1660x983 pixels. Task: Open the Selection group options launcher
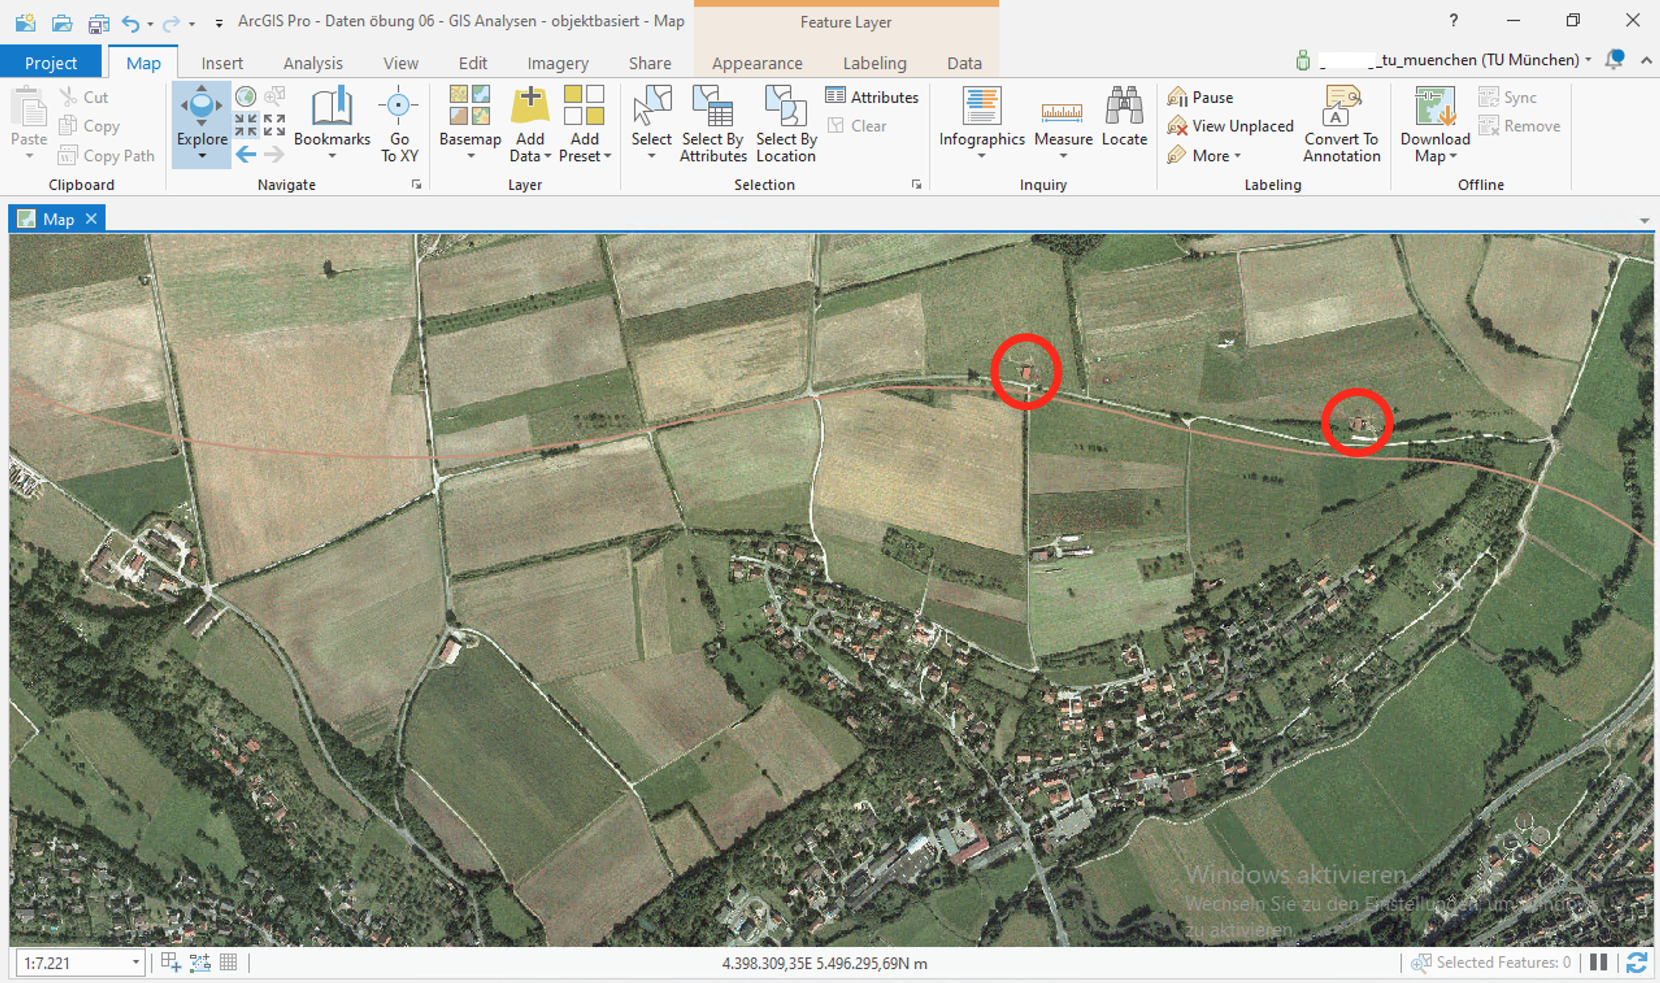[x=916, y=185]
